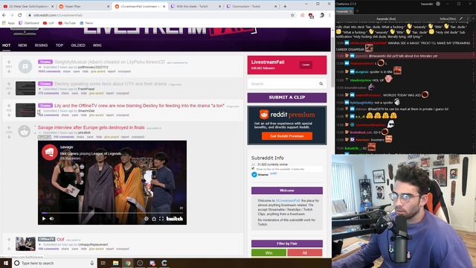Open the YouTube bookmark
Viewport: 476px width, 268px height.
67,23
